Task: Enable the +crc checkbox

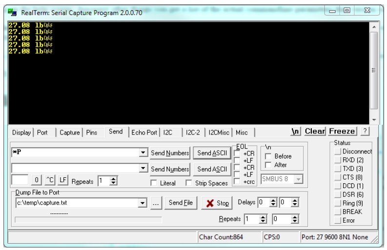Action: (237, 182)
